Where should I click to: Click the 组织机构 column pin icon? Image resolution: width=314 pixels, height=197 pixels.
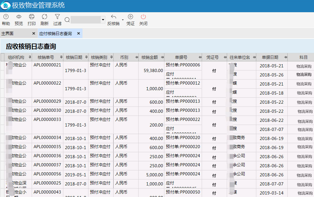(x=30, y=57)
